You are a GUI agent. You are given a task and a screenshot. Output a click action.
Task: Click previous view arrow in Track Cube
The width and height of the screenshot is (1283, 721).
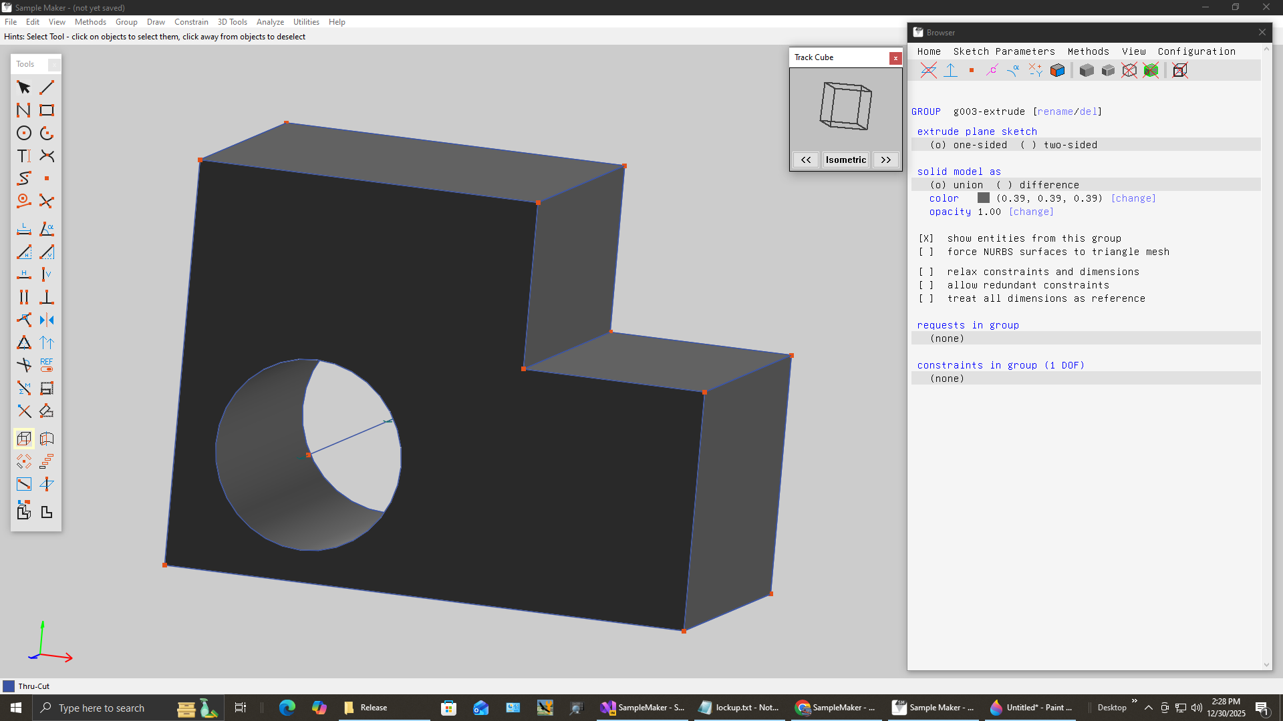point(806,160)
